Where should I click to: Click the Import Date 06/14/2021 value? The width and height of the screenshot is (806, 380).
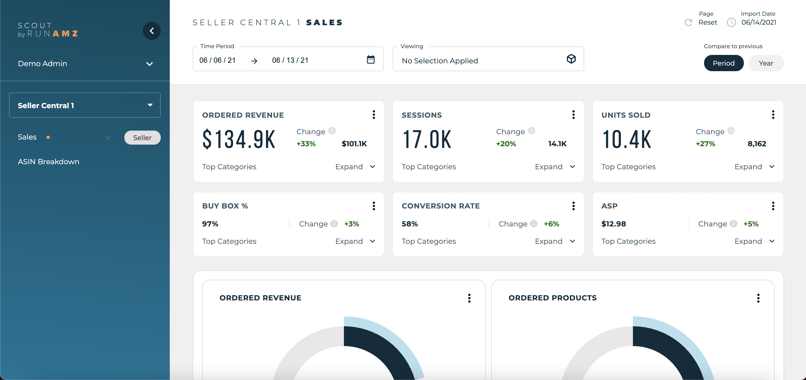(759, 22)
